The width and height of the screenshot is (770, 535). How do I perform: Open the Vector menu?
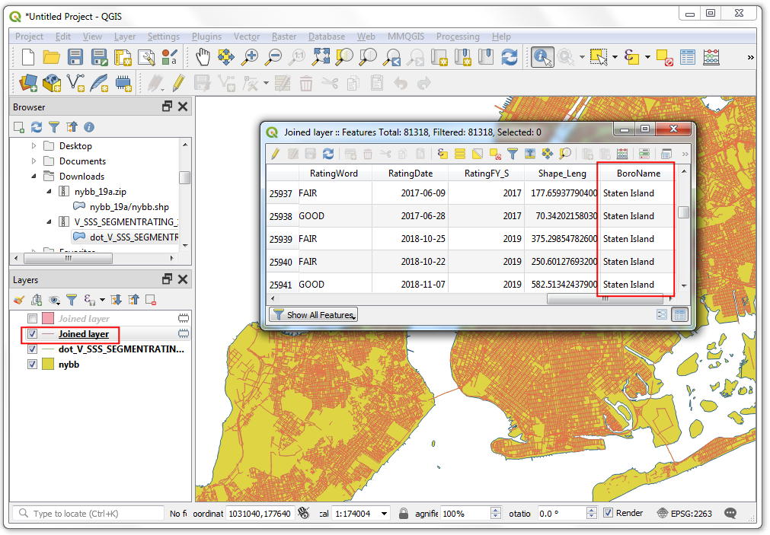246,37
